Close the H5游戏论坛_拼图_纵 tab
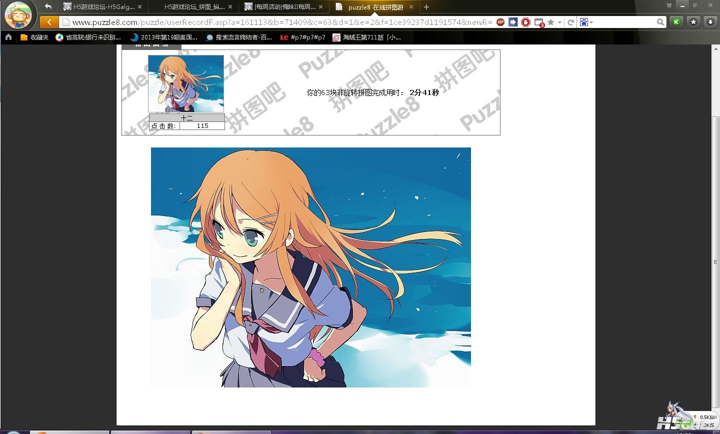The width and height of the screenshot is (720, 434). (x=230, y=7)
